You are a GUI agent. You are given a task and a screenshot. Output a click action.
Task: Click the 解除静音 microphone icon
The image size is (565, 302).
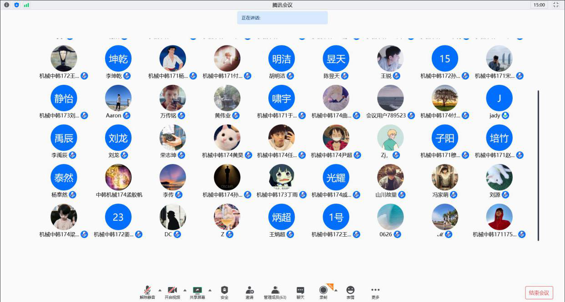coord(147,290)
